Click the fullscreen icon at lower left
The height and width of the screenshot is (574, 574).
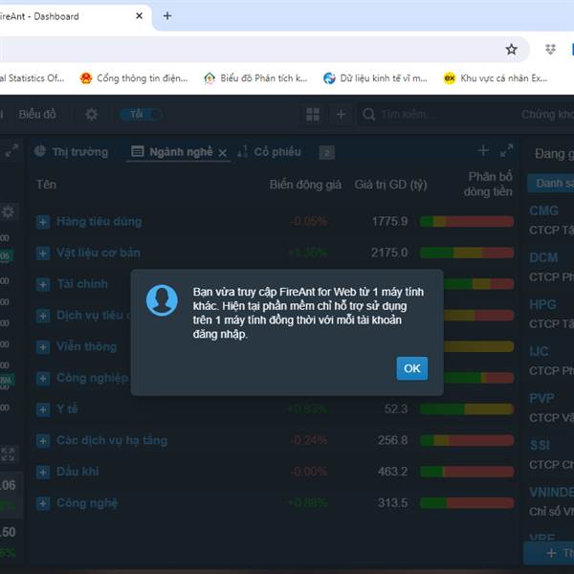click(8, 454)
